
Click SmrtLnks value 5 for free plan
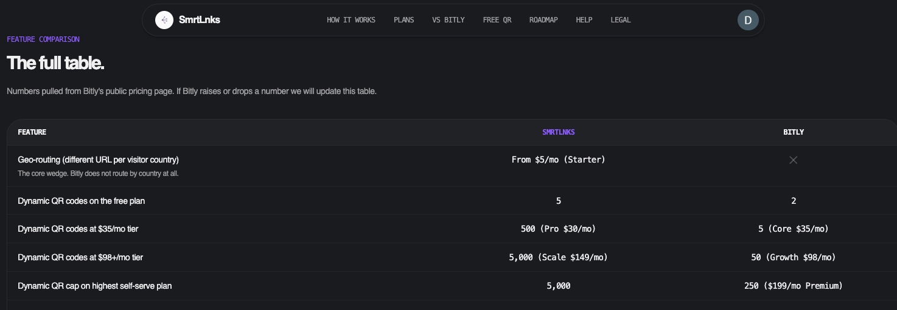click(559, 201)
